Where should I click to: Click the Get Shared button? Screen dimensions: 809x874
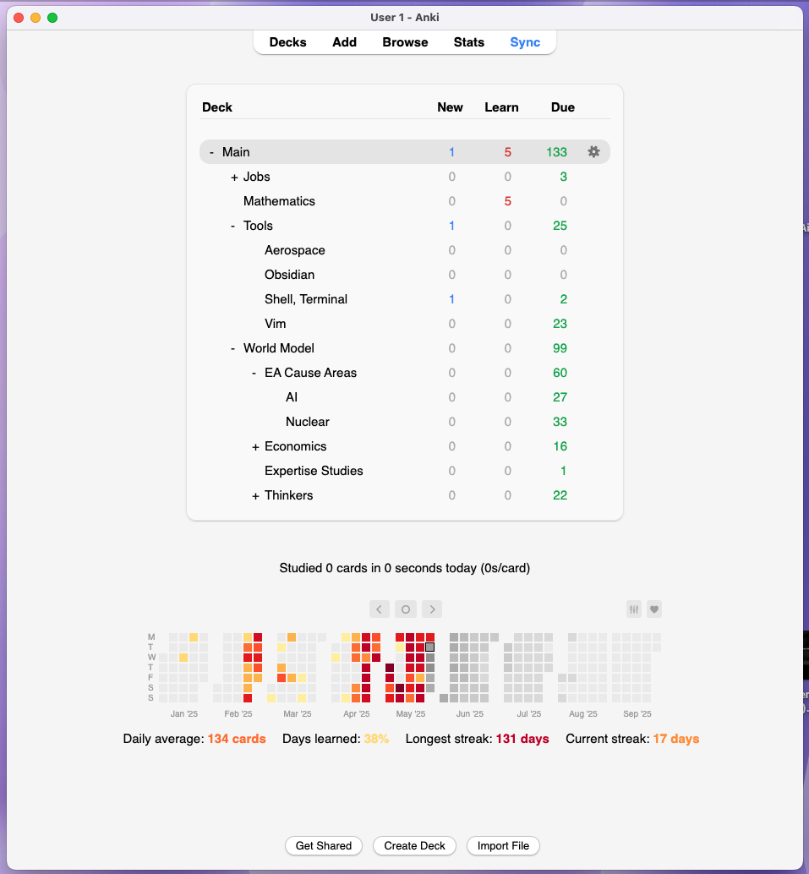pyautogui.click(x=323, y=845)
